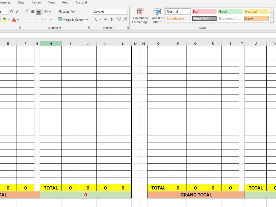Toggle Bottom Align button
This screenshot has height=207, width=276.
coord(39,12)
